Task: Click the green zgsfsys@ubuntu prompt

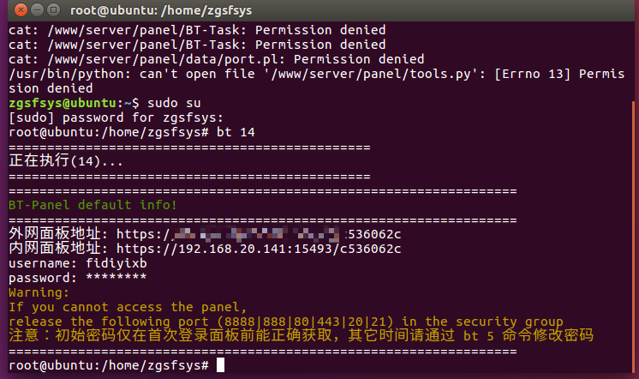Action: [x=63, y=103]
